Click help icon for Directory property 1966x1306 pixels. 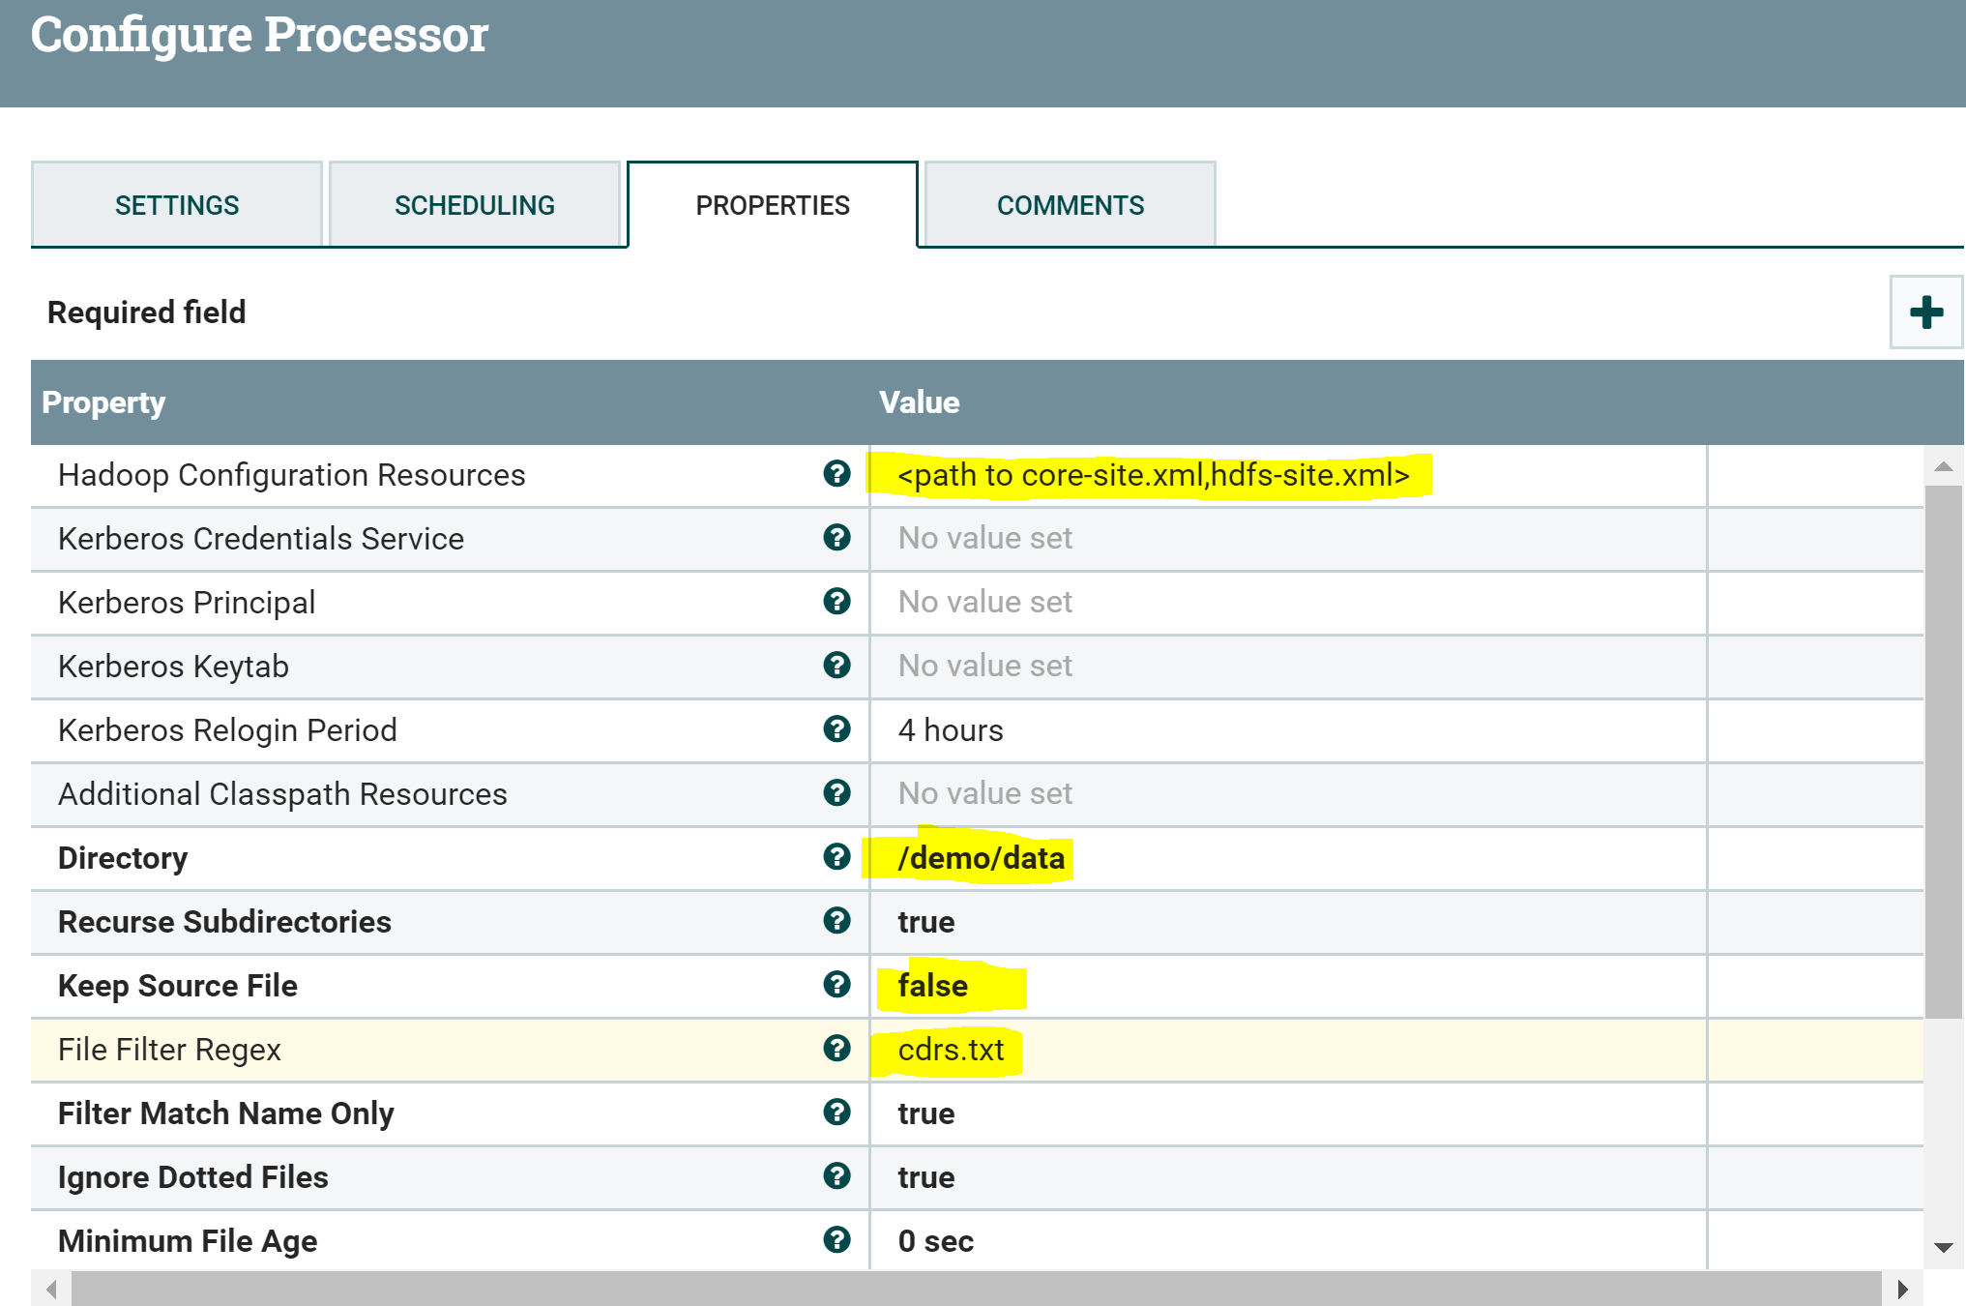coord(836,857)
